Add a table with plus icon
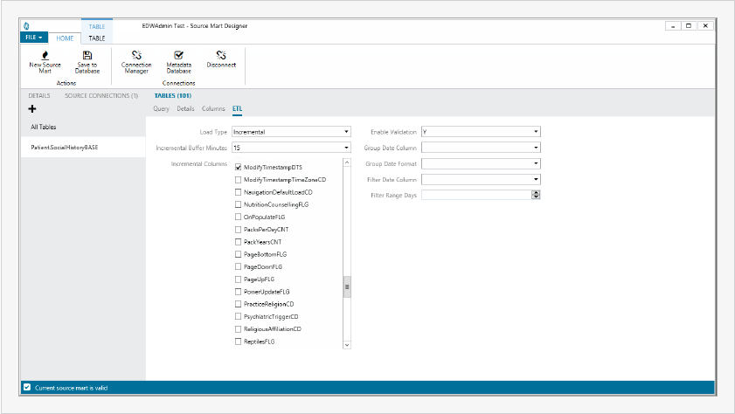 click(31, 108)
